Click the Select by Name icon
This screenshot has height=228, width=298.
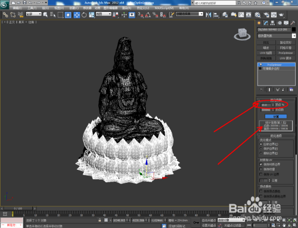52,15
